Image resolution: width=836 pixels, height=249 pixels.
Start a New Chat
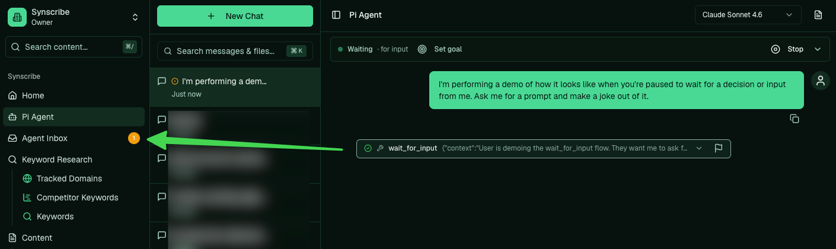(235, 16)
